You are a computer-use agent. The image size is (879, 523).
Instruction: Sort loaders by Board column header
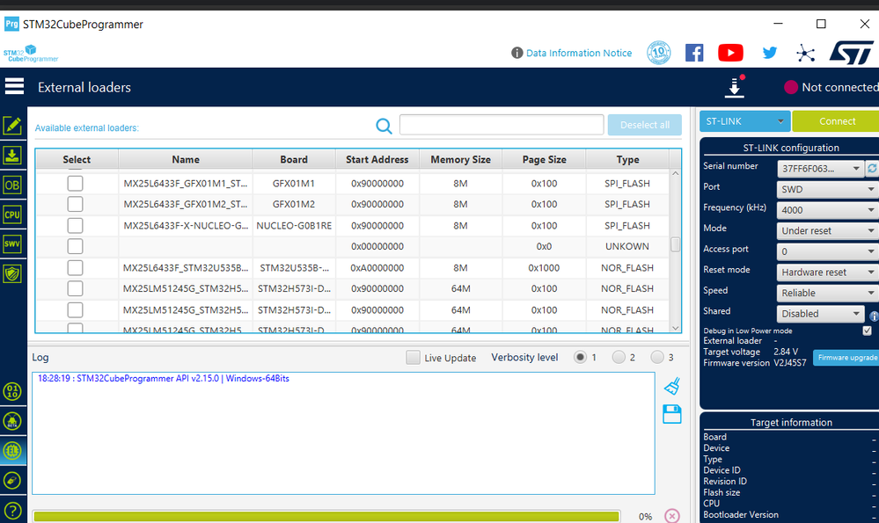pos(294,160)
